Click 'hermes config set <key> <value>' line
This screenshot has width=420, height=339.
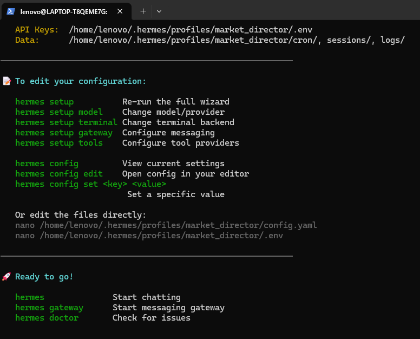tap(90, 184)
